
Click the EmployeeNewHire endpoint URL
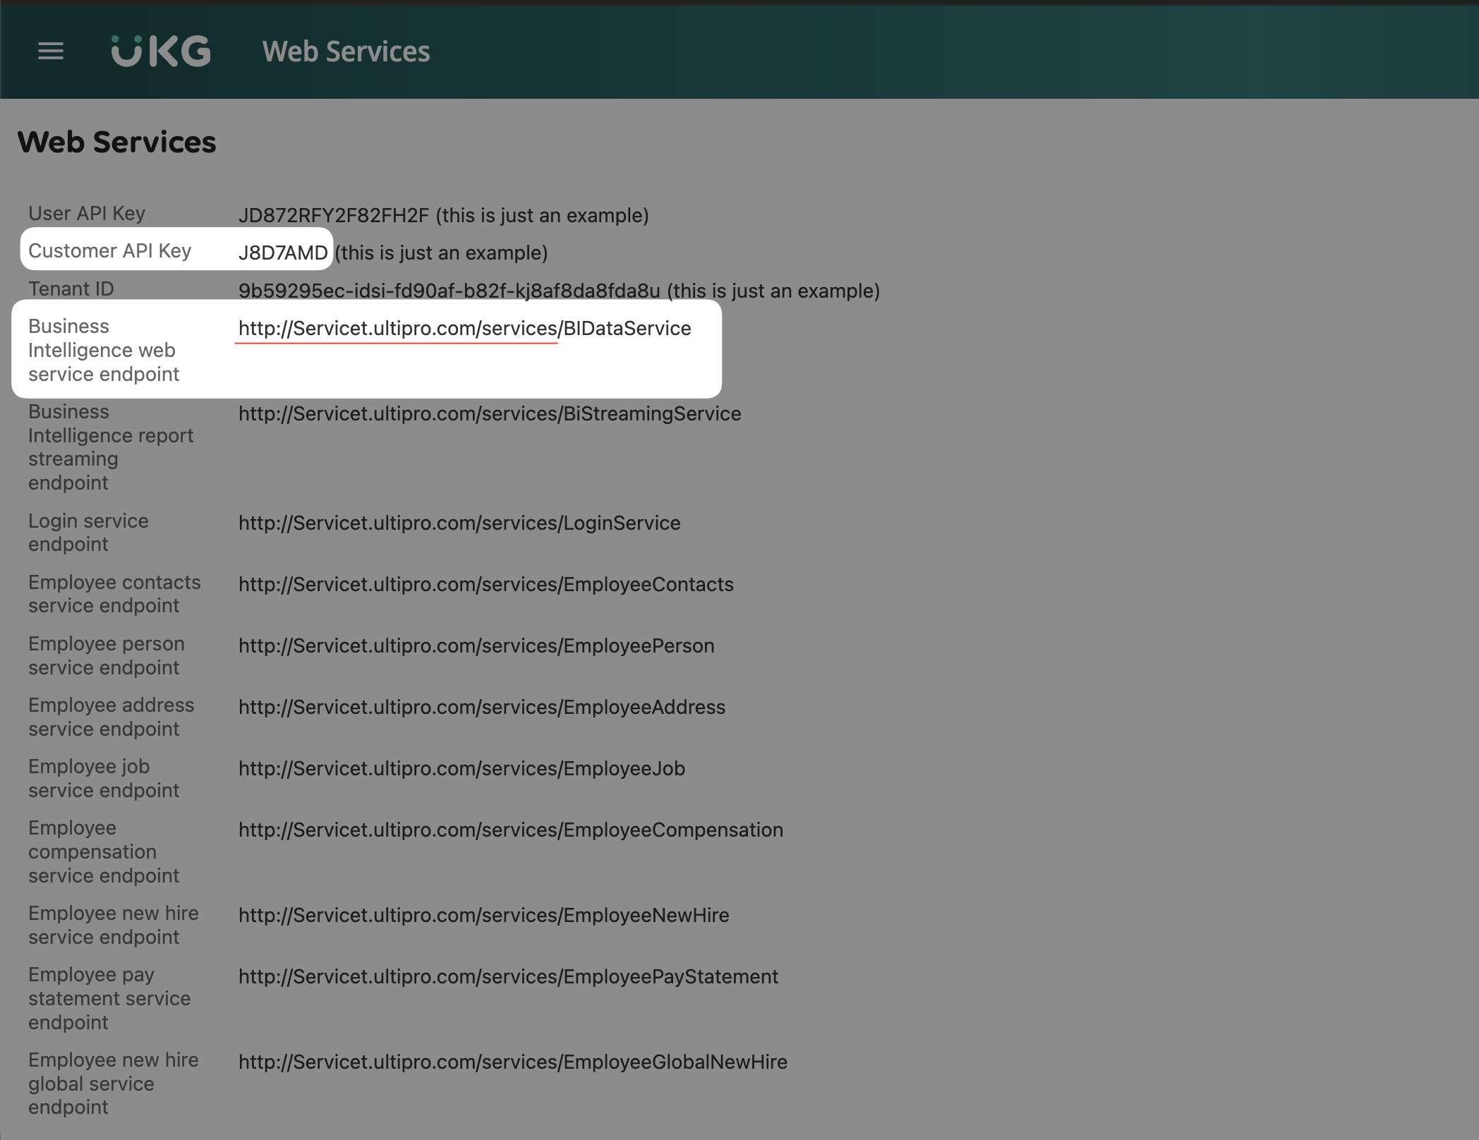pyautogui.click(x=483, y=915)
